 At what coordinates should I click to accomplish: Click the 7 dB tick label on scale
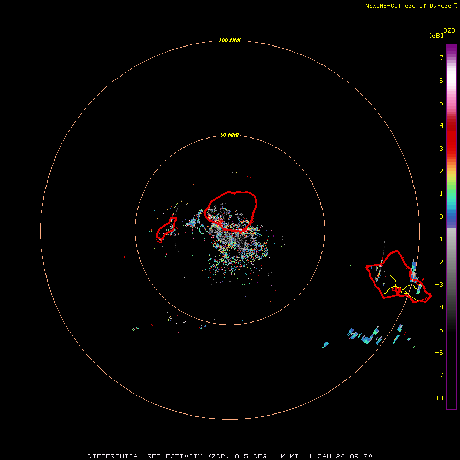coord(441,57)
